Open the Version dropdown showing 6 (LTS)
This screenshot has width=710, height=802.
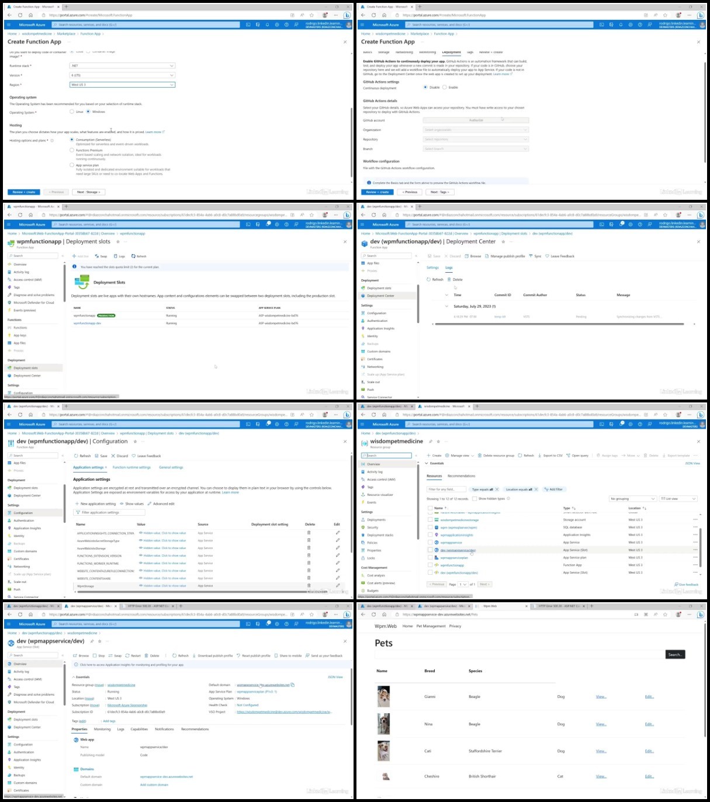122,75
